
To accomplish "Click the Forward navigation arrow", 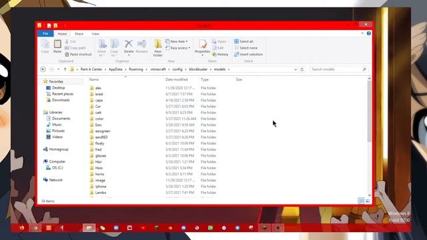I will [x=51, y=69].
